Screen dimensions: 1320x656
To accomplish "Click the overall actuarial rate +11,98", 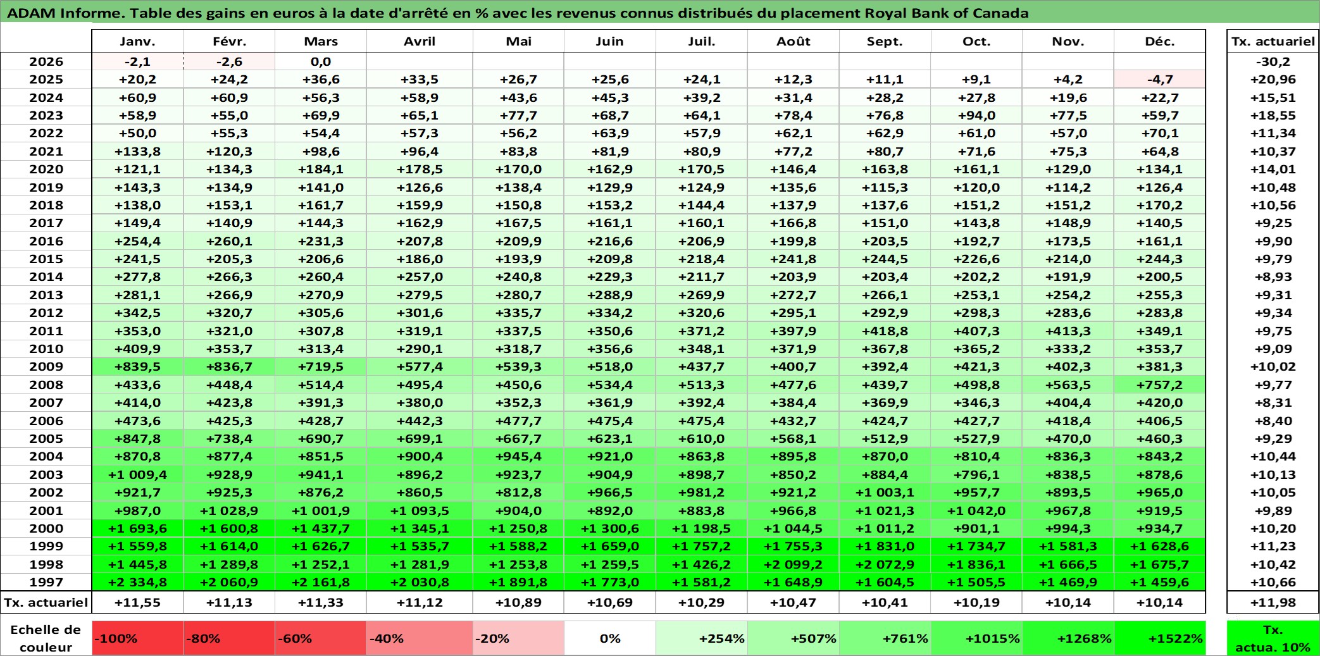I will pyautogui.click(x=1273, y=602).
